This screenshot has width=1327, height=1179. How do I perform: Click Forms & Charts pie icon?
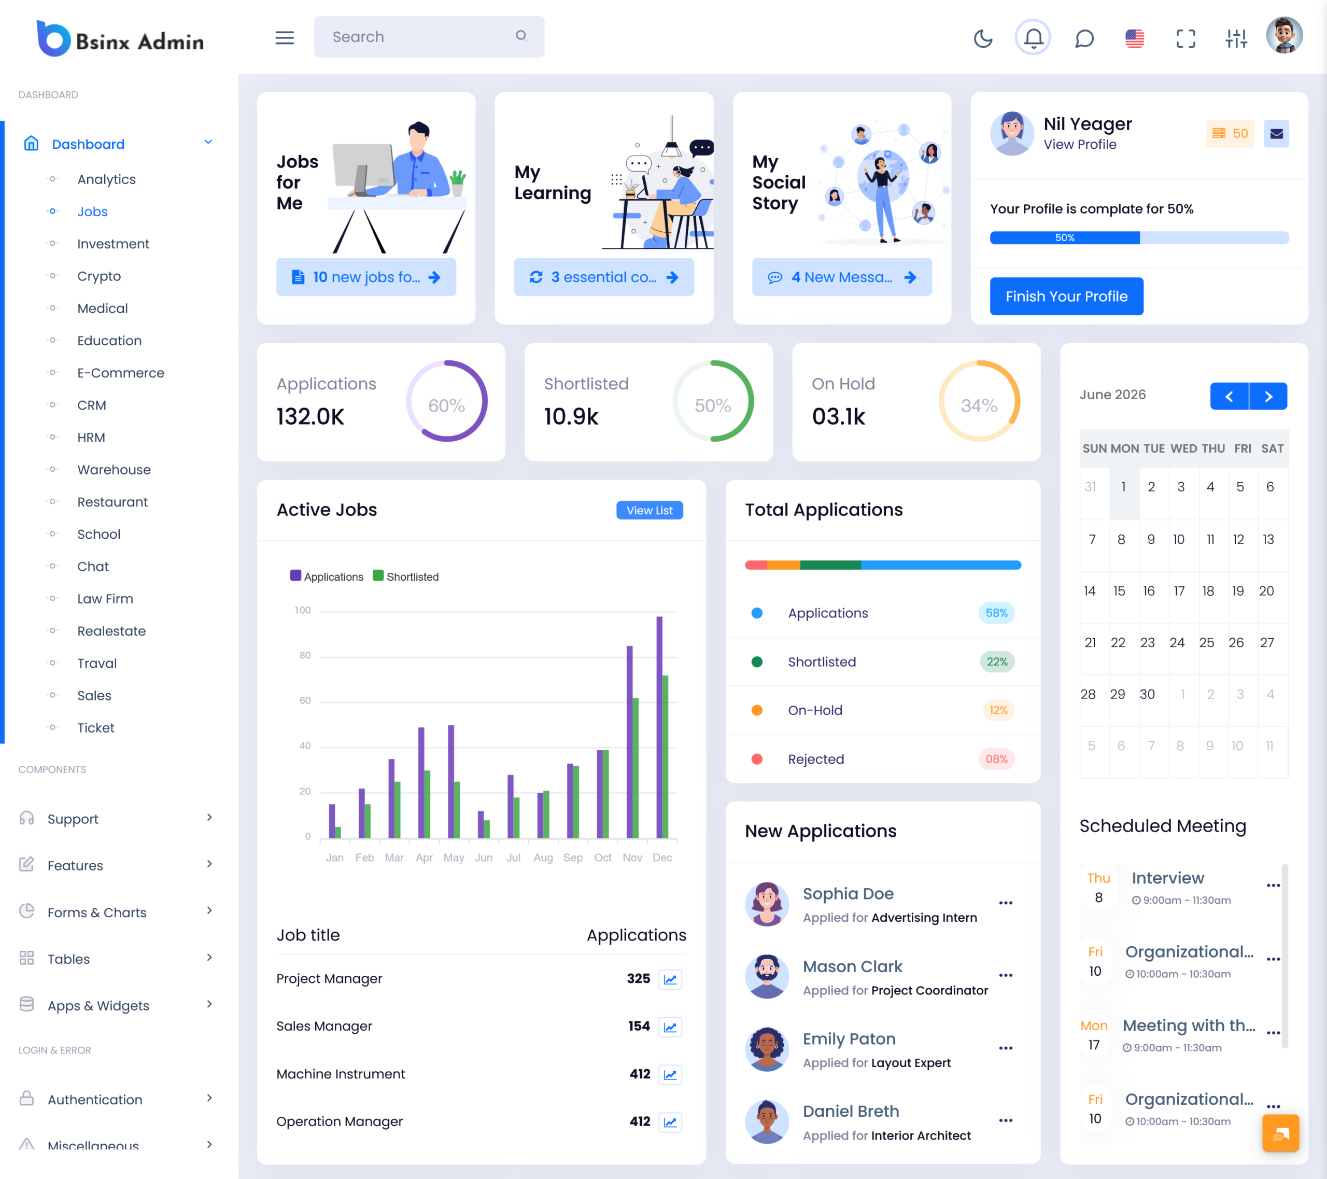[x=26, y=911]
